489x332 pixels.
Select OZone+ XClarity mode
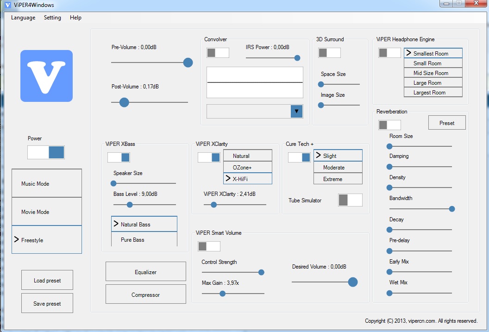click(248, 167)
